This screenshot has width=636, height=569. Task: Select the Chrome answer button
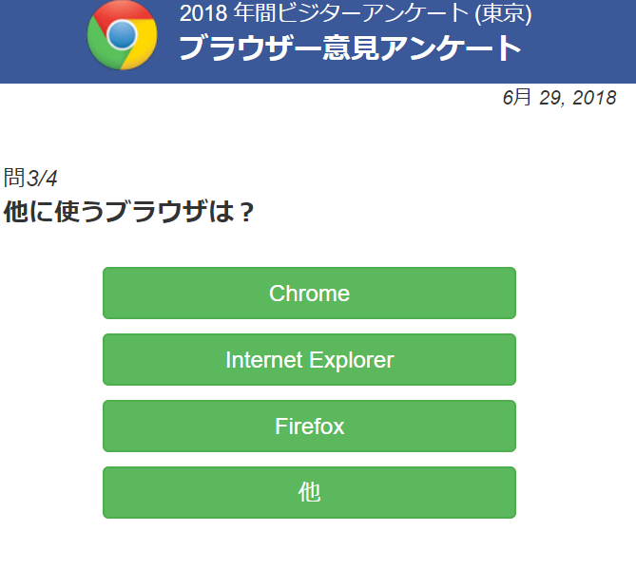coord(309,293)
